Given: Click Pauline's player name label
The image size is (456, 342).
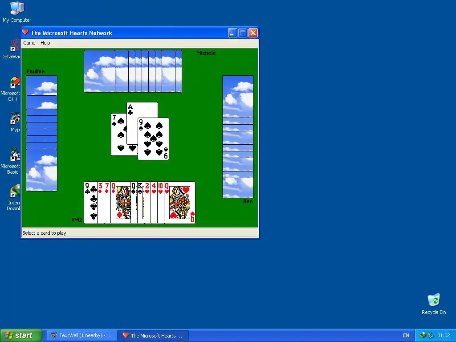Looking at the screenshot, I should [36, 71].
